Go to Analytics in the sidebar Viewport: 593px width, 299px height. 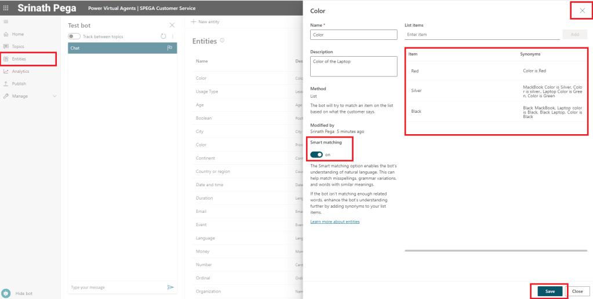[20, 71]
